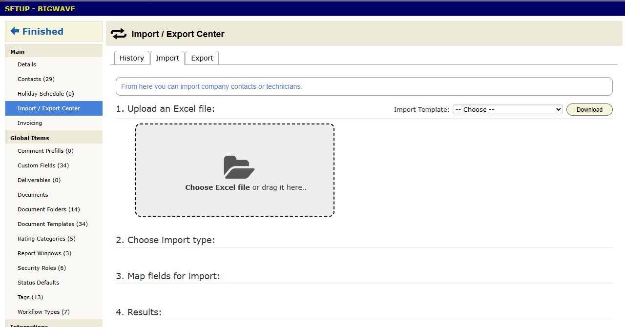Click the import company contacts info message

[x=211, y=86]
